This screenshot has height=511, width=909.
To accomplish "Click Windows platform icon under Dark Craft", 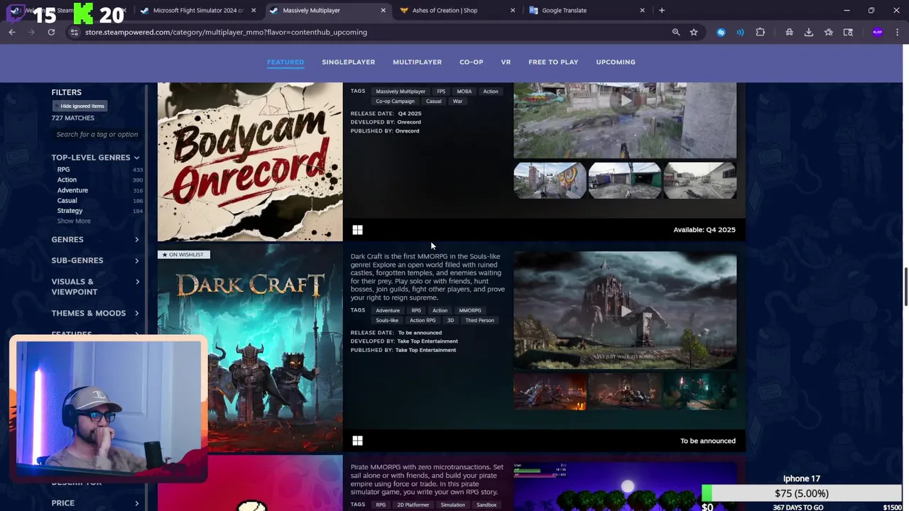I will [357, 441].
